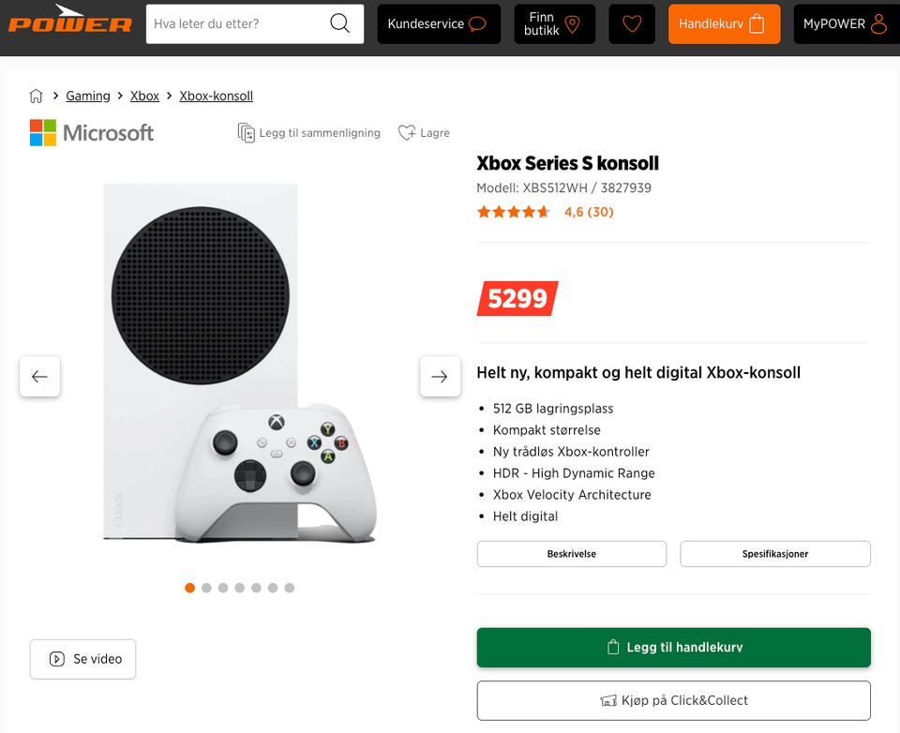
Task: Show the next product image arrow
Action: [x=440, y=376]
